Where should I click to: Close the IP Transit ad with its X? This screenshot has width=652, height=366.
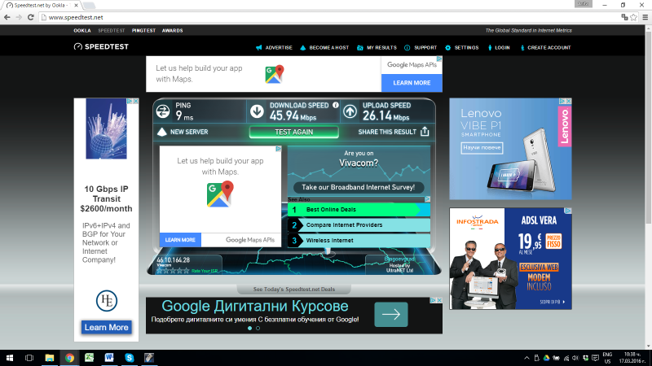click(135, 101)
